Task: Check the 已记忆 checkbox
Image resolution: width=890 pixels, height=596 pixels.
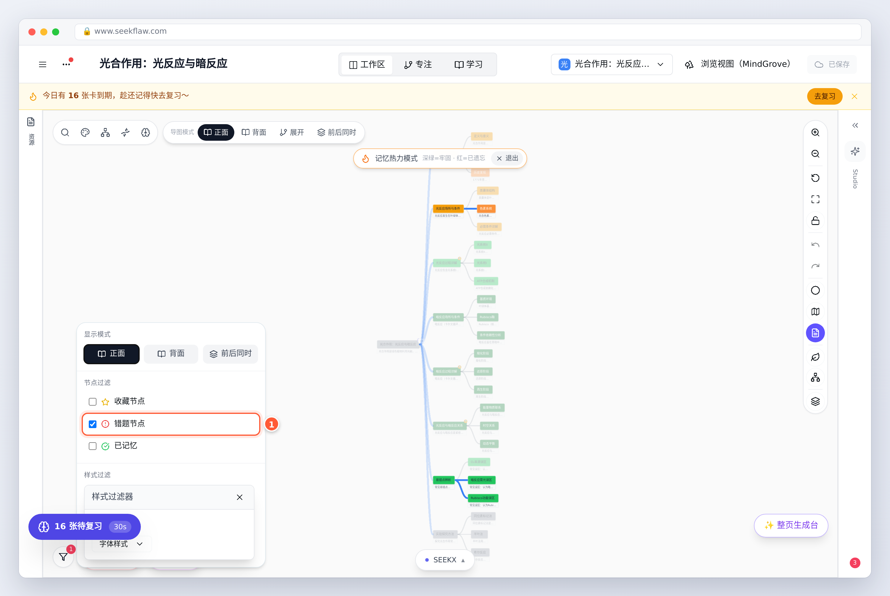Action: [92, 446]
